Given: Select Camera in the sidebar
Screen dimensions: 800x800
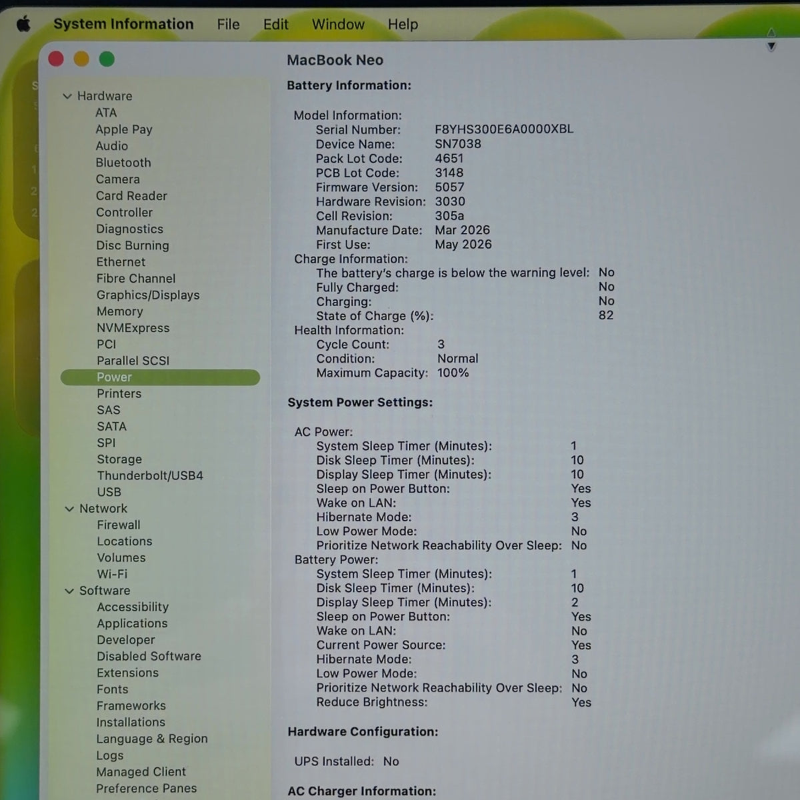Looking at the screenshot, I should [117, 179].
